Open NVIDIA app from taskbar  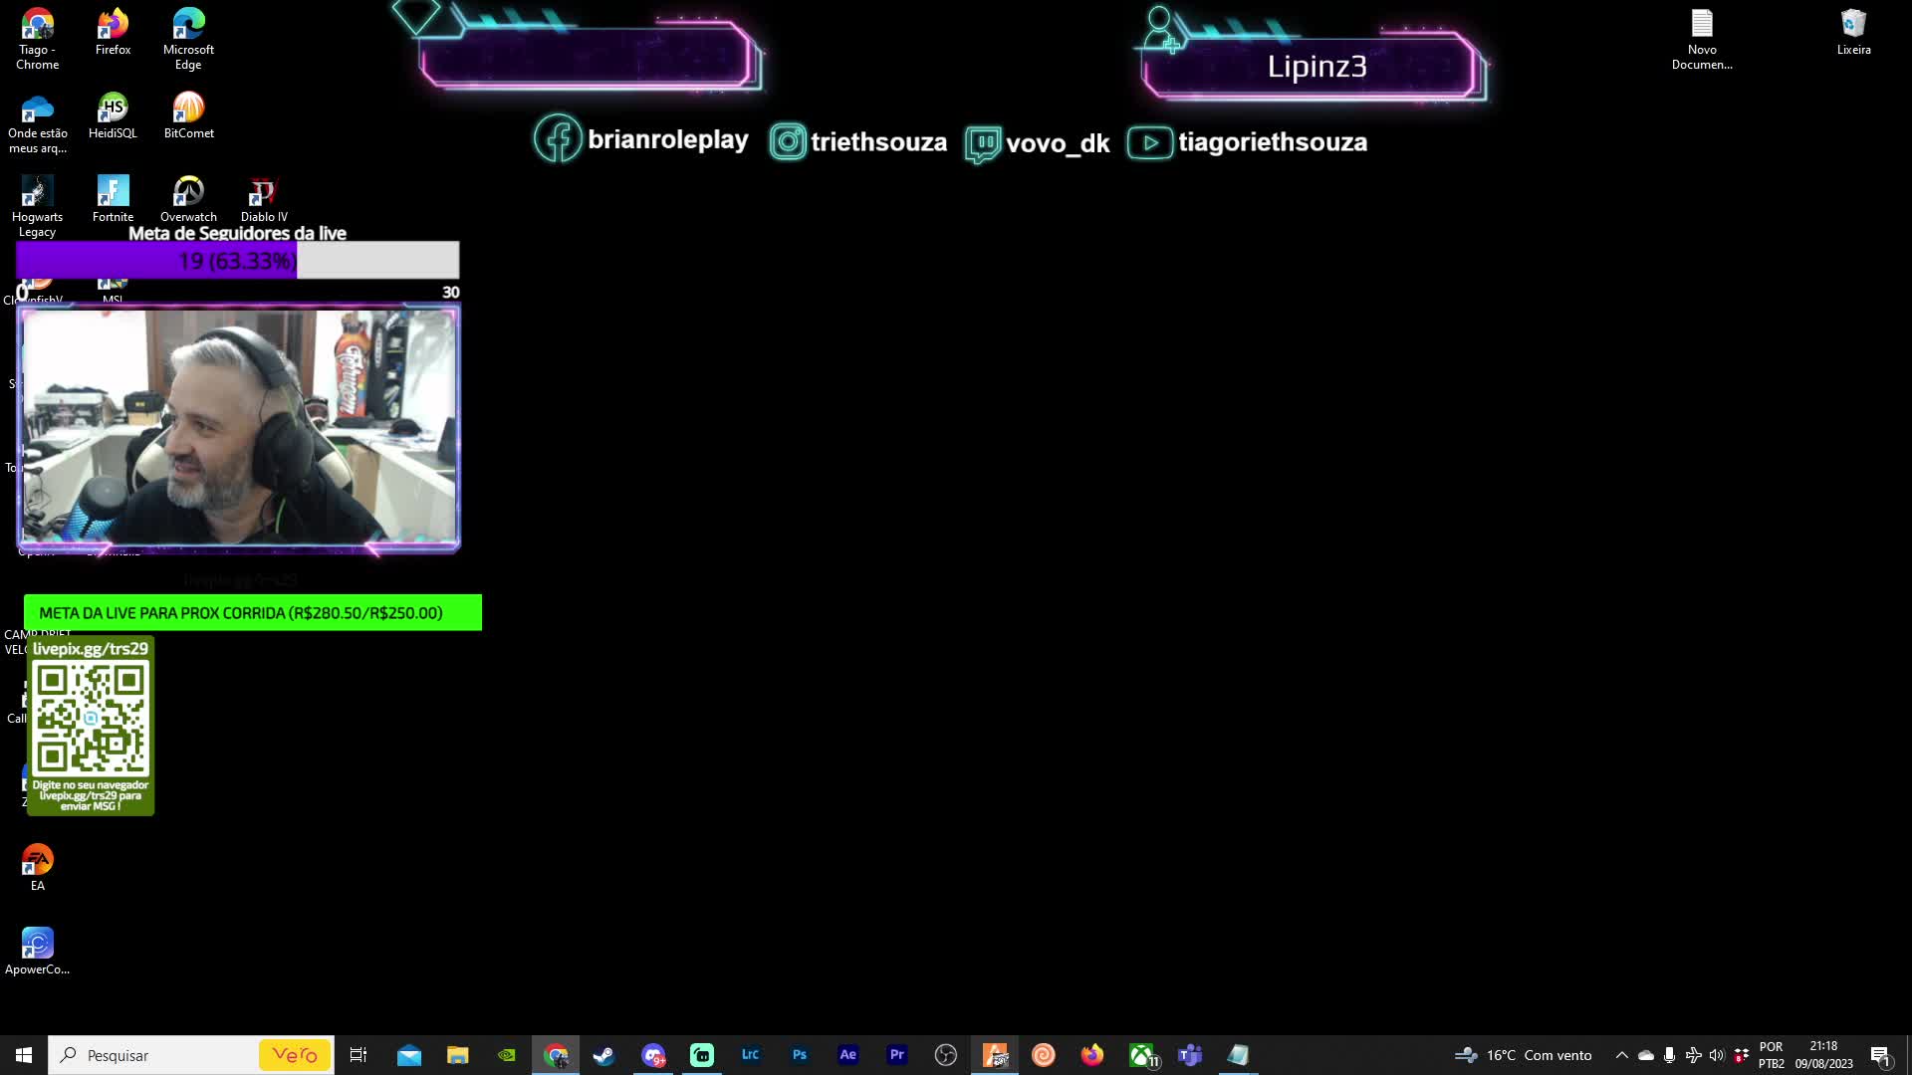click(506, 1055)
